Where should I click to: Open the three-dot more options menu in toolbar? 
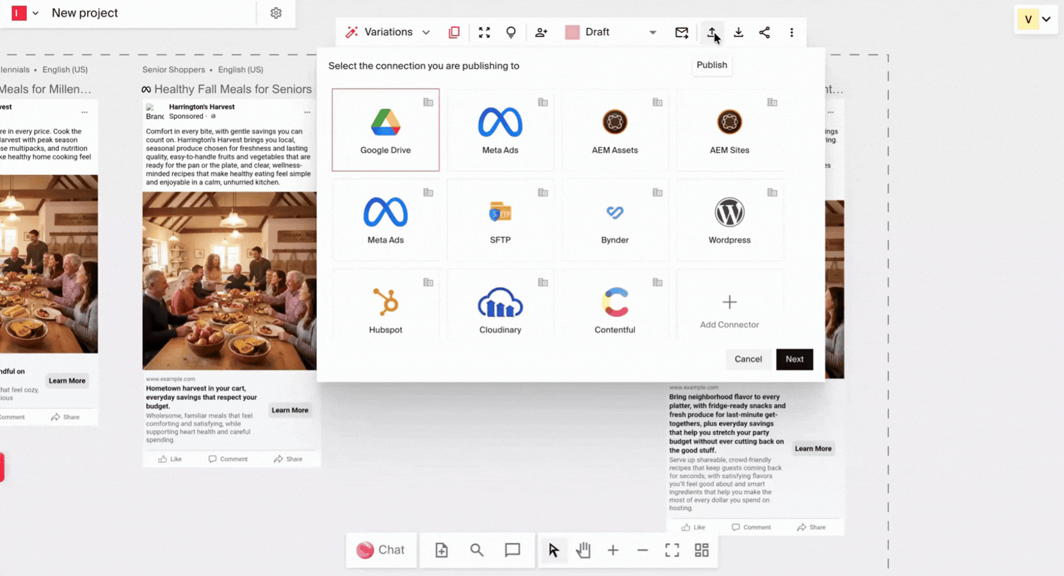792,32
